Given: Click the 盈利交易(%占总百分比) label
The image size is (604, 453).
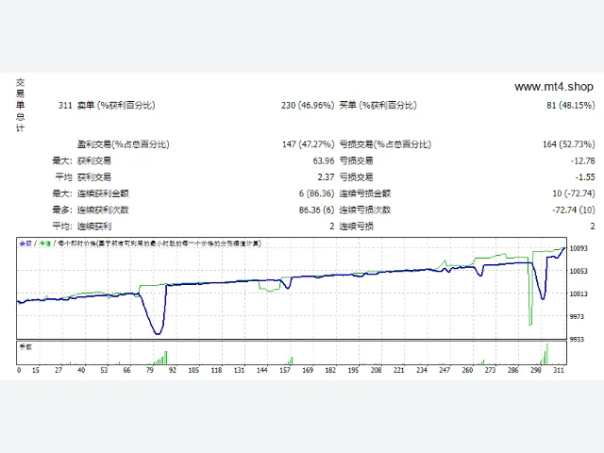Looking at the screenshot, I should tap(123, 144).
